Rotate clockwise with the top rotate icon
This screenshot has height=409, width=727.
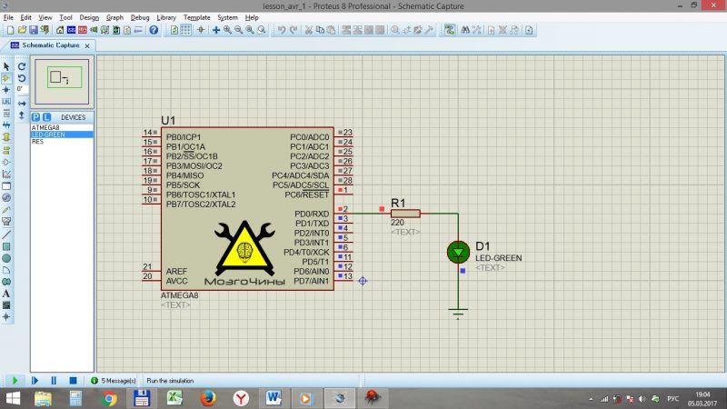coord(21,66)
